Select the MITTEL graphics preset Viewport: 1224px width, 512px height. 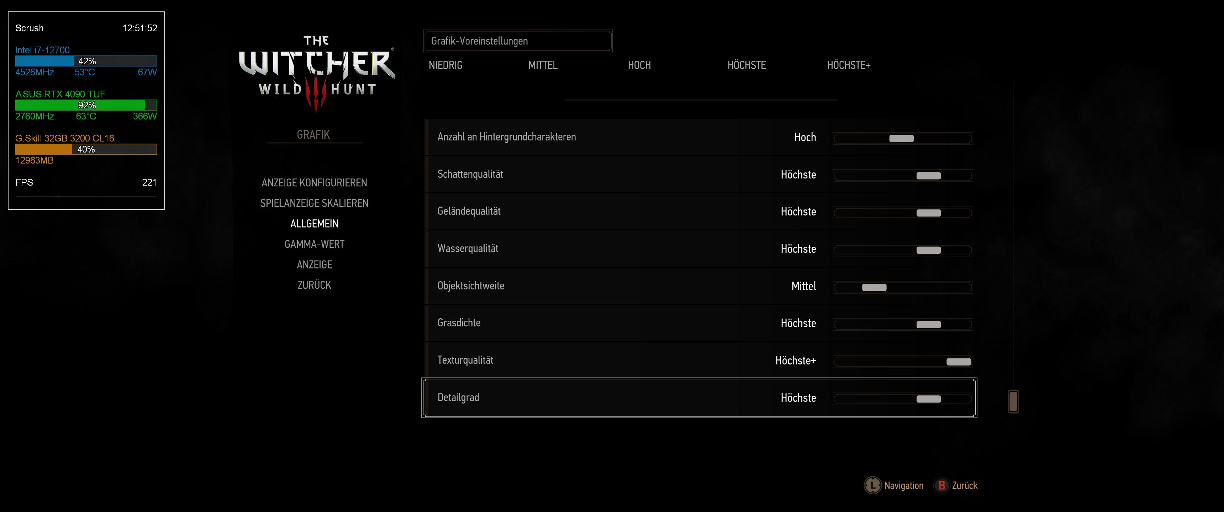543,65
